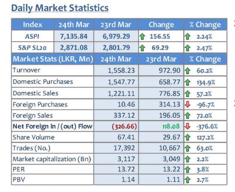Viewport: 235px width, 192px height.
Task: Select the Market capitalization (Bn) row label
Action: click(52, 159)
